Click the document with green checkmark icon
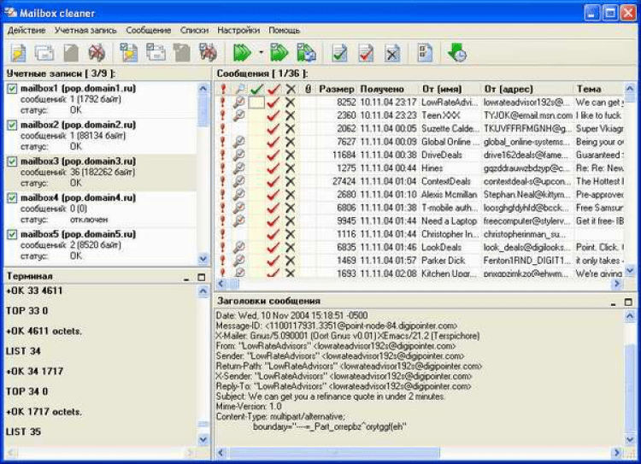 339,53
